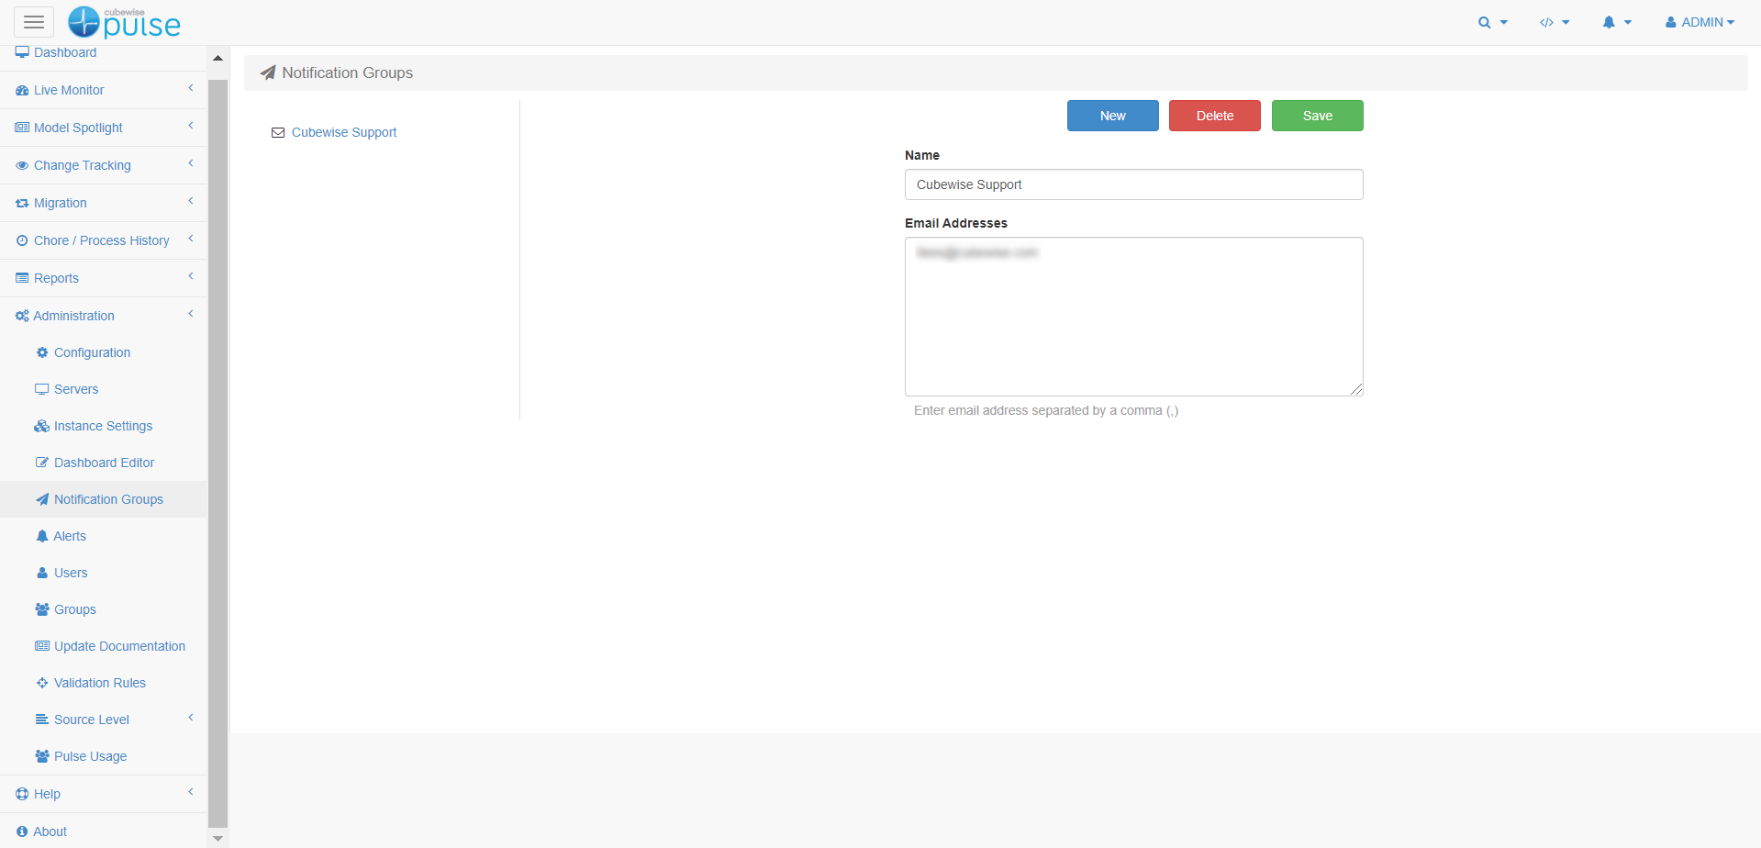The image size is (1761, 848).
Task: Click the Validation Rules icon in sidebar
Action: pyautogui.click(x=40, y=683)
